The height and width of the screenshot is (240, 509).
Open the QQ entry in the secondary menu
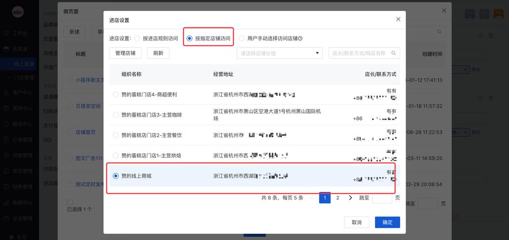point(47,139)
